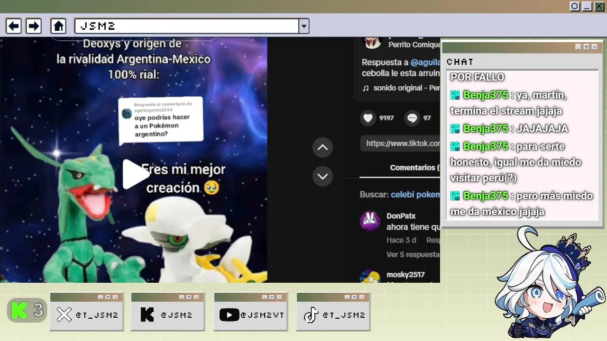
Task: Open DonPatx commenter profile avatar
Action: point(370,221)
